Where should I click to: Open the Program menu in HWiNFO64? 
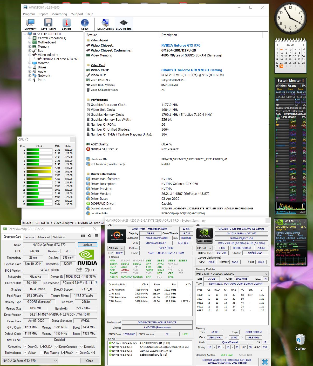coord(29,14)
